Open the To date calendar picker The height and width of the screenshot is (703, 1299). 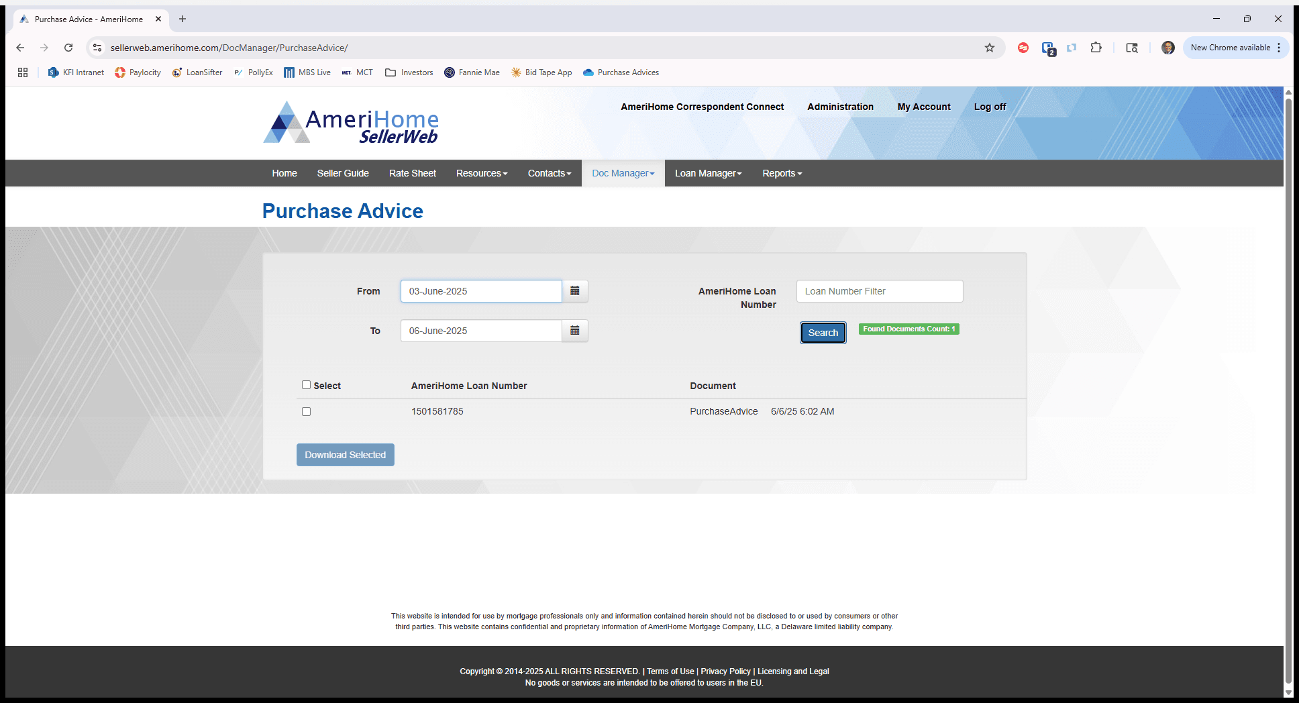[575, 331]
